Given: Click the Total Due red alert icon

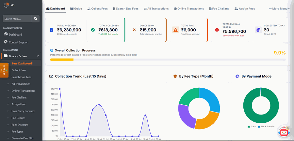Looking at the screenshot, I should tap(217, 30).
